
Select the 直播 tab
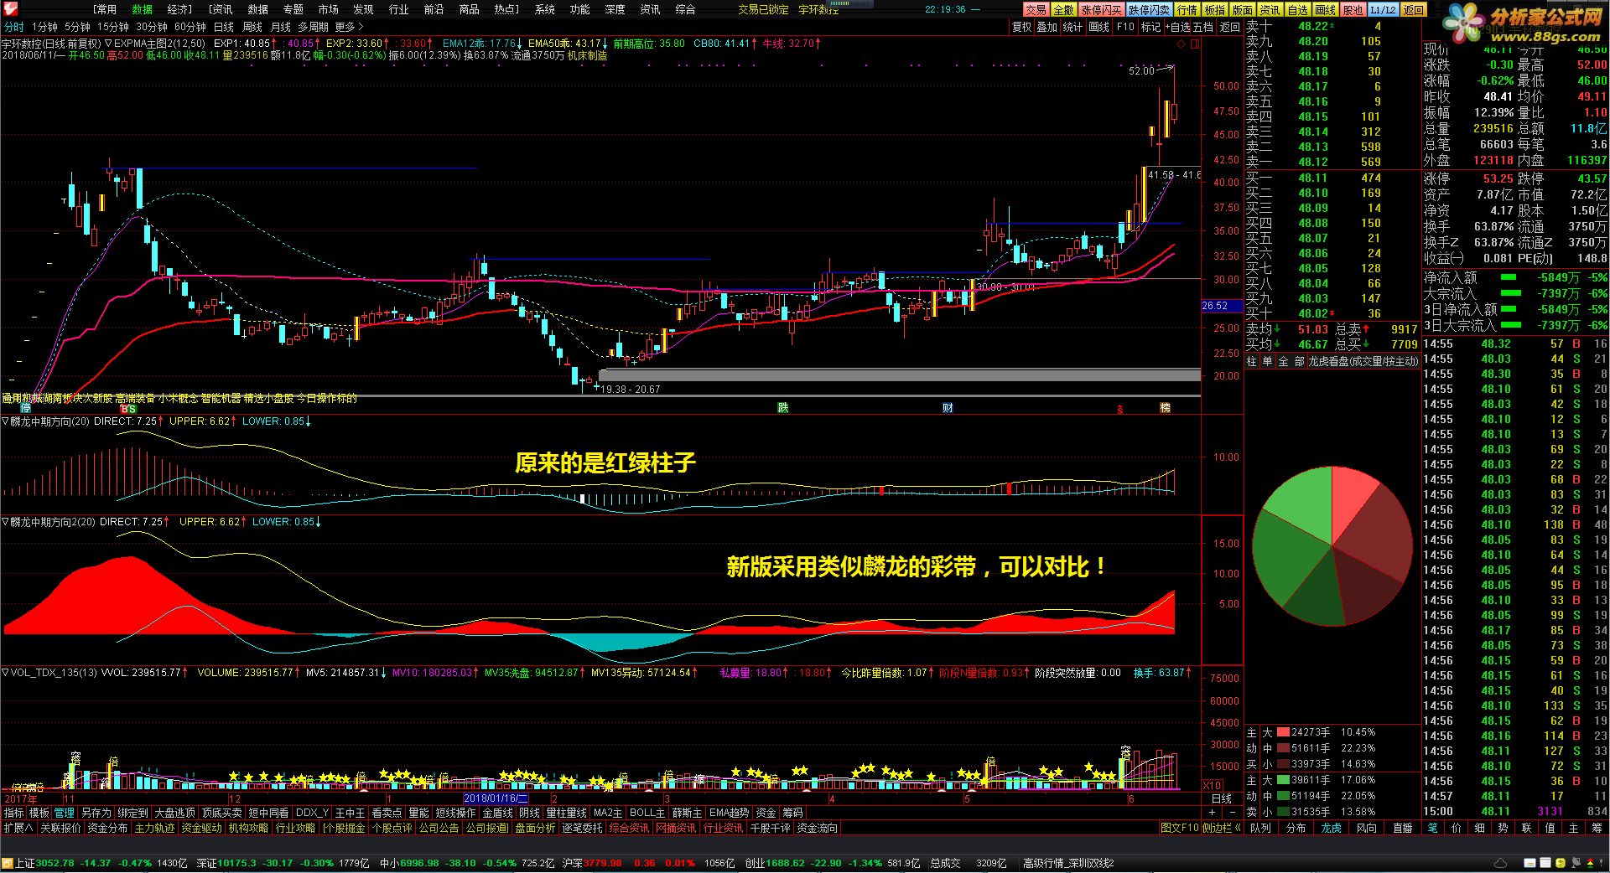[x=1401, y=828]
